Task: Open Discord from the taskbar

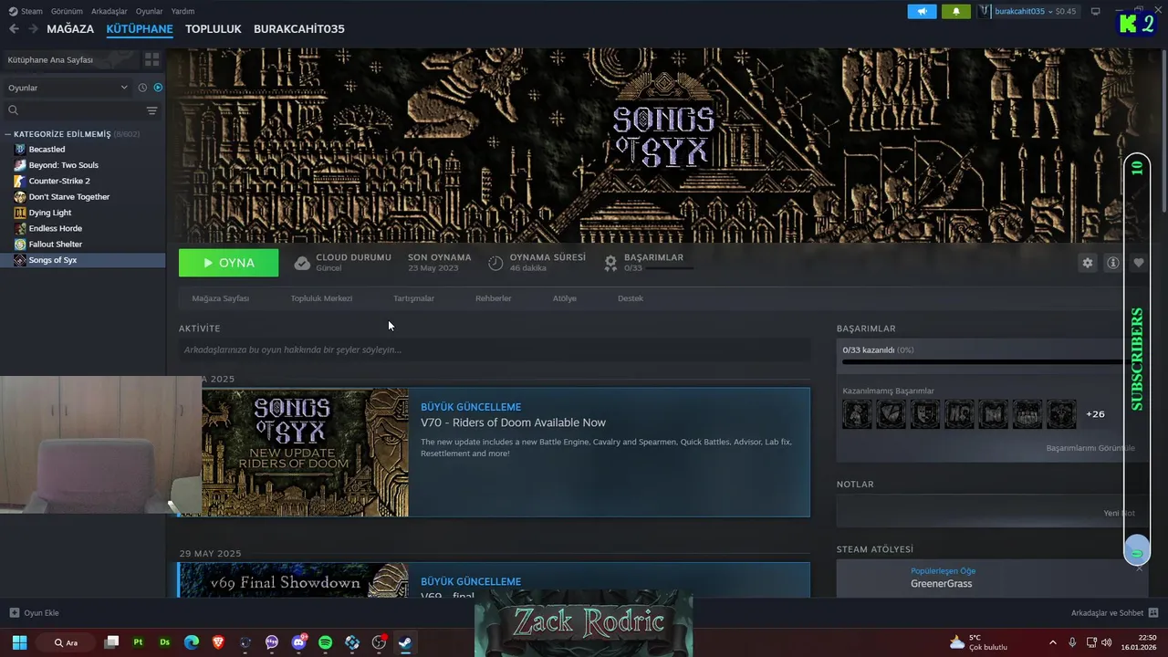Action: tap(298, 642)
